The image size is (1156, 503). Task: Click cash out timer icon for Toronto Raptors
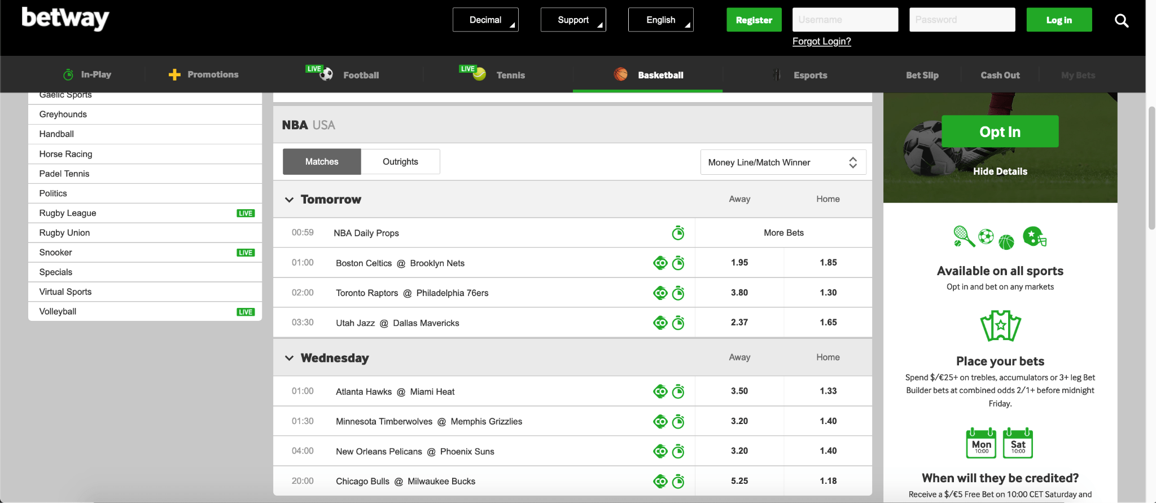click(678, 293)
